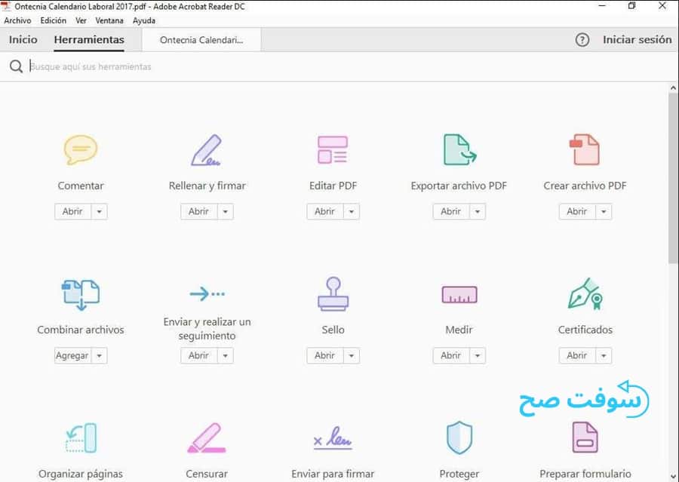Click Abrir button under Comentar
This screenshot has height=482, width=679.
(72, 212)
